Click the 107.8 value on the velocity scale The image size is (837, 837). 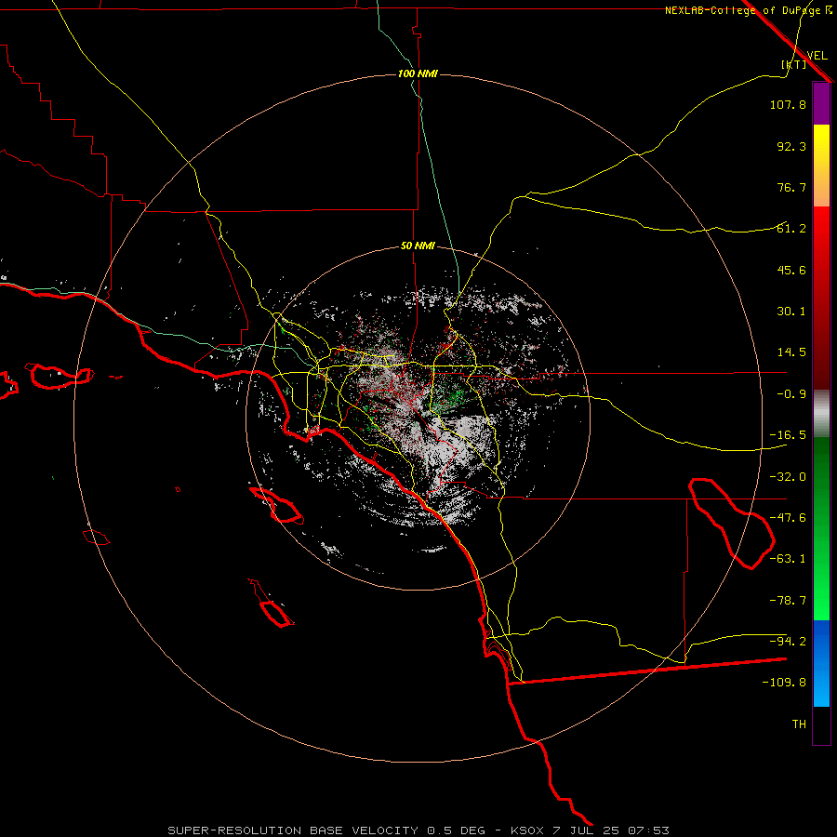click(788, 104)
